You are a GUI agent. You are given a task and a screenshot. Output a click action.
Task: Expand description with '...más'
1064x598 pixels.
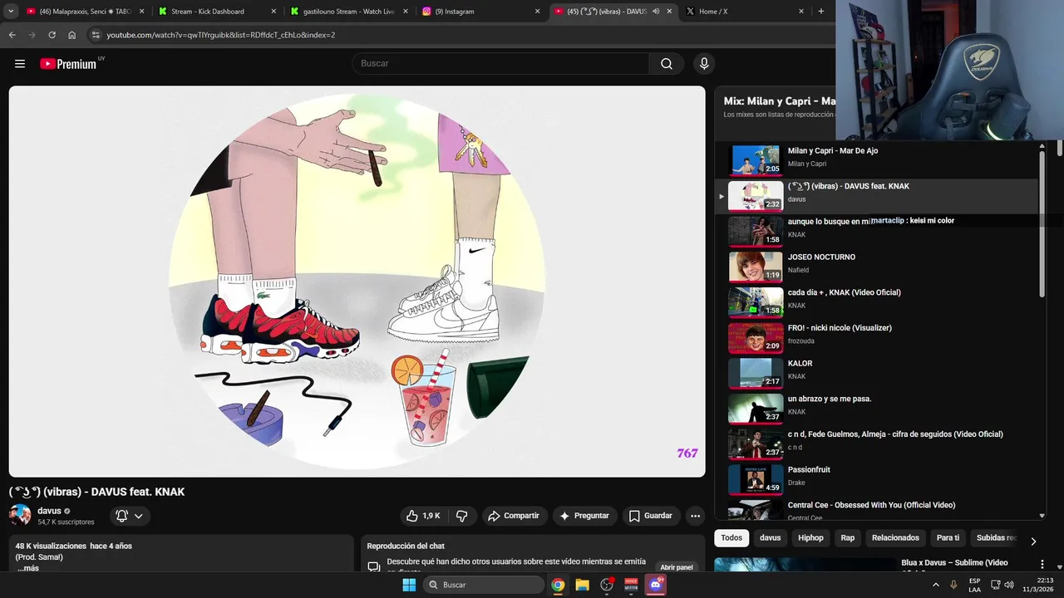(27, 568)
